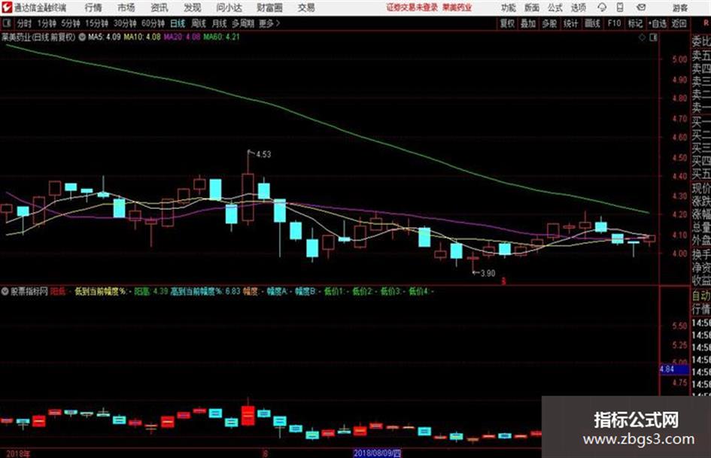This screenshot has width=711, height=458.
Task: Click the 多股 multi-stock toolbar button
Action: 549,23
